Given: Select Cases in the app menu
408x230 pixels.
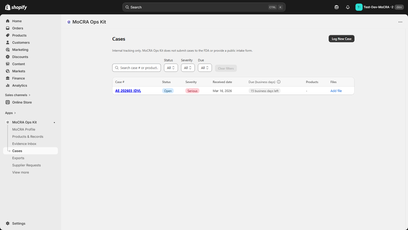Looking at the screenshot, I should 30,151.
